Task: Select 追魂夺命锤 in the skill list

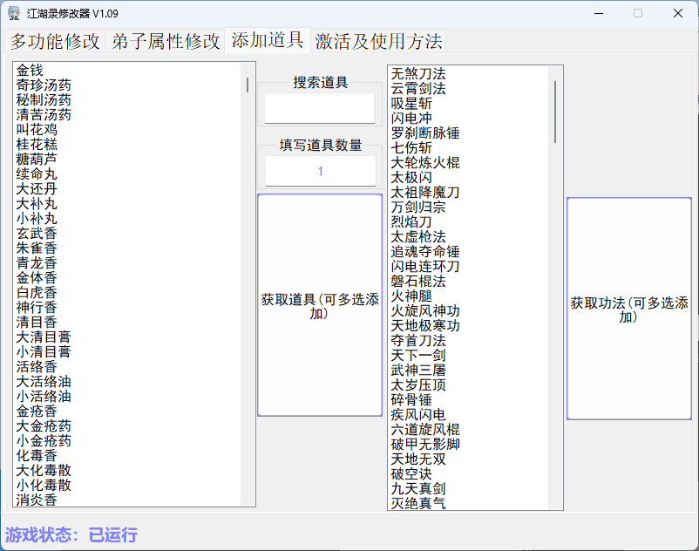Action: [425, 251]
